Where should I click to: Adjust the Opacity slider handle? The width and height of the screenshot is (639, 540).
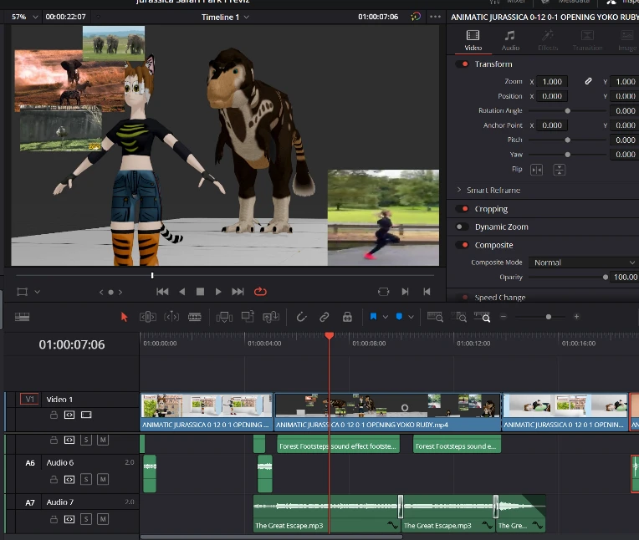pos(606,278)
